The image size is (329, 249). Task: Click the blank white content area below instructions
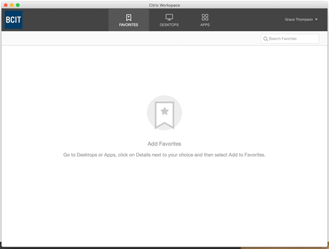[164, 201]
